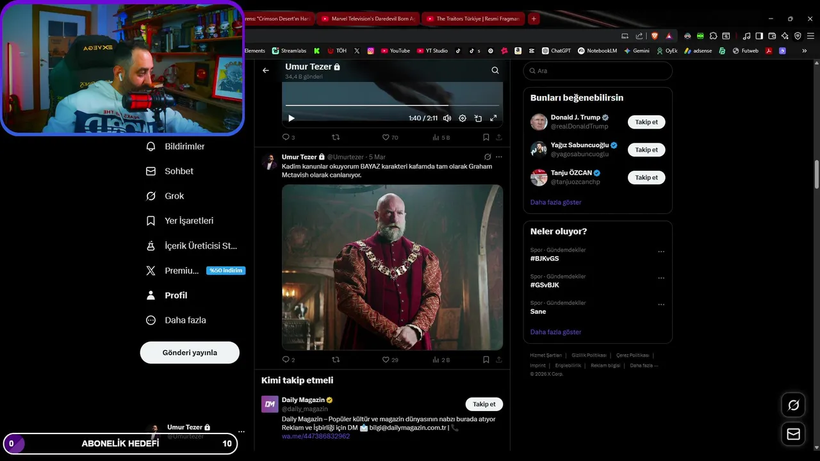This screenshot has height=461, width=820.
Task: View analytics of the 5 B views tweet
Action: tap(441, 137)
